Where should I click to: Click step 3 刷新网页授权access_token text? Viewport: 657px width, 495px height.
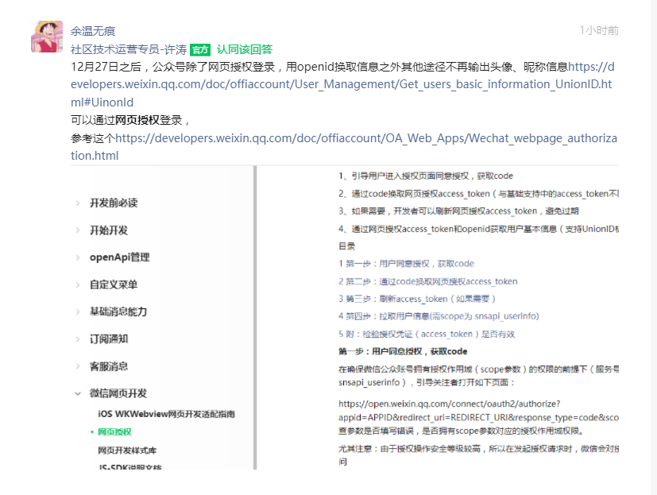459,211
